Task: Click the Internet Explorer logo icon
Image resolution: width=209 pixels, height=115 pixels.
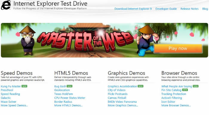Action: pyautogui.click(x=6, y=5)
